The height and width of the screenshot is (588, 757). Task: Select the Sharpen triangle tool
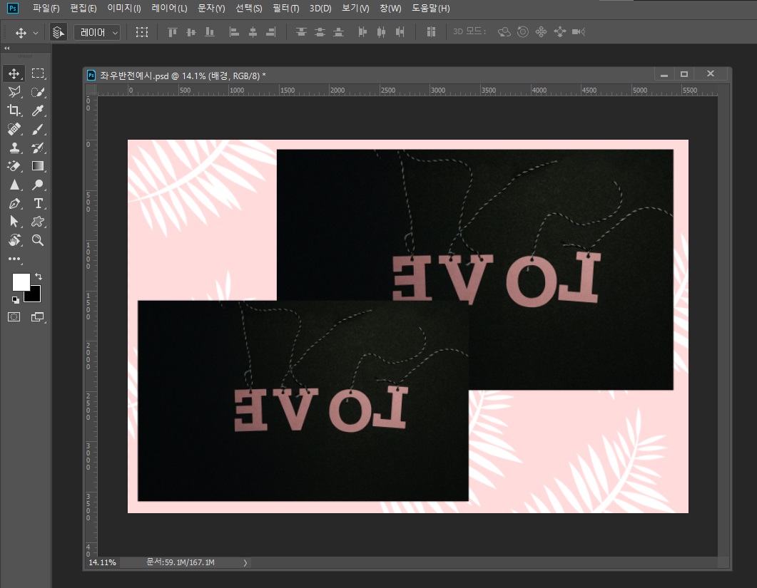pyautogui.click(x=14, y=185)
